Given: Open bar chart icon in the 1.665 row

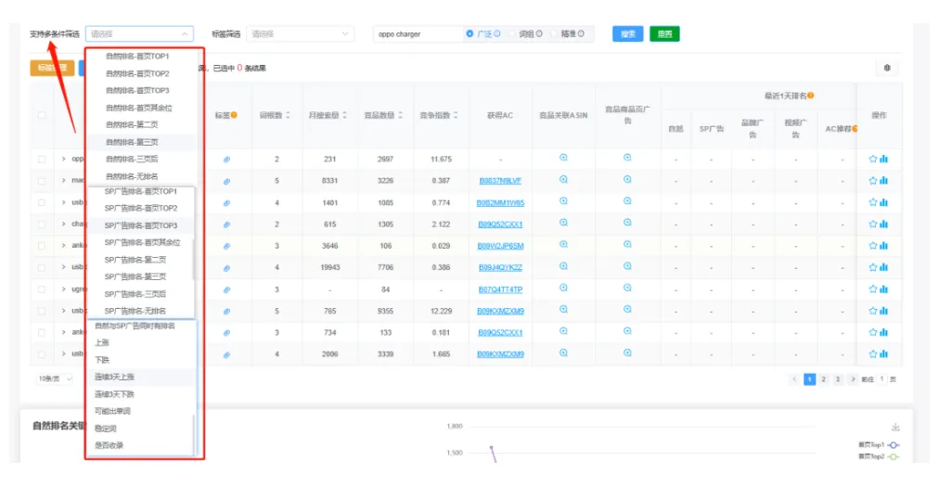Looking at the screenshot, I should click(884, 354).
